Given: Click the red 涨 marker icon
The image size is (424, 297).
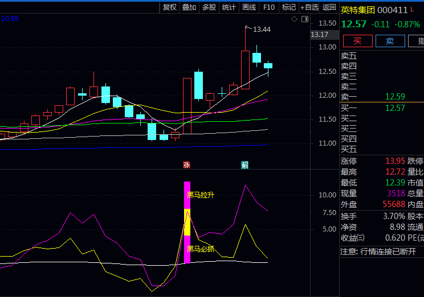Looking at the screenshot, I should coord(186,165).
